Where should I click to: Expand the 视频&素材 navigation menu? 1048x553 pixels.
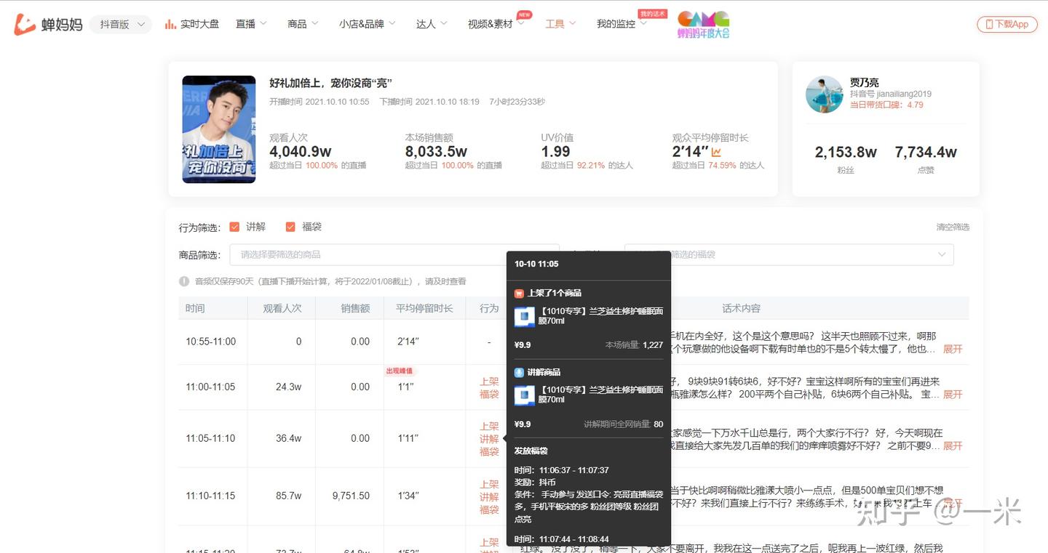[497, 24]
